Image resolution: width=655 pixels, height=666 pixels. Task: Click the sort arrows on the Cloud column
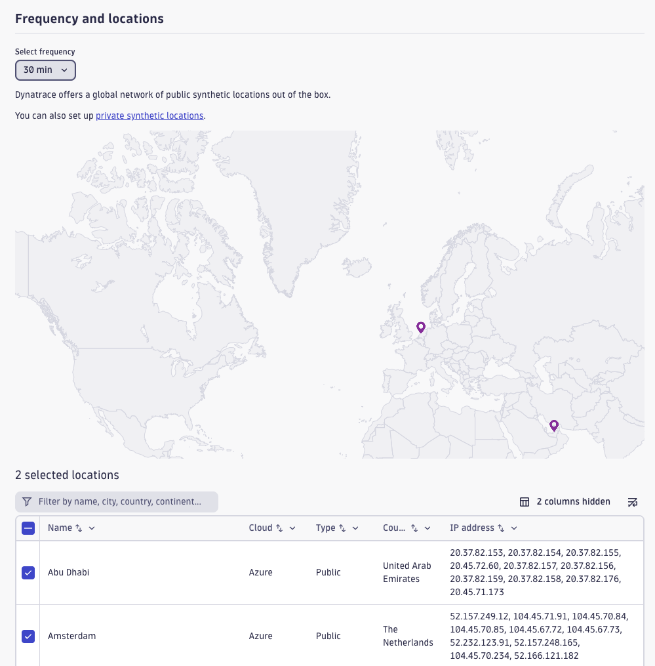click(x=278, y=528)
